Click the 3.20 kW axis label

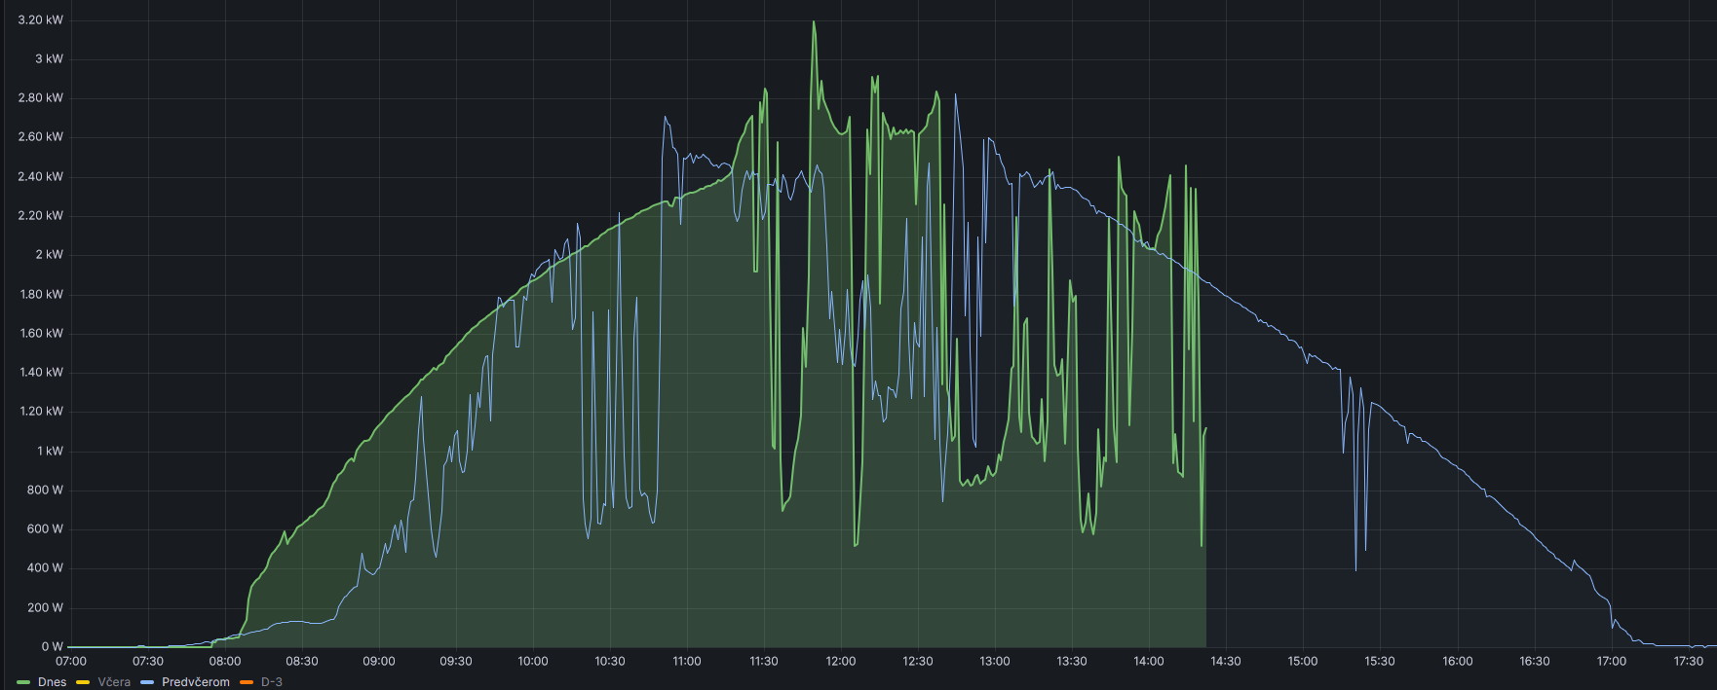(x=41, y=20)
